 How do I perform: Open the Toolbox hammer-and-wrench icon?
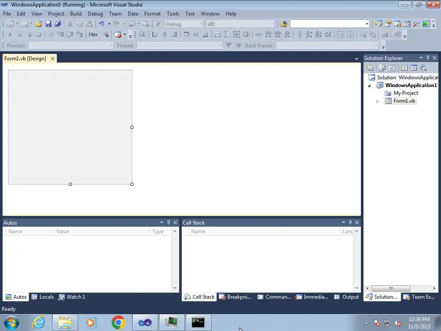416,24
